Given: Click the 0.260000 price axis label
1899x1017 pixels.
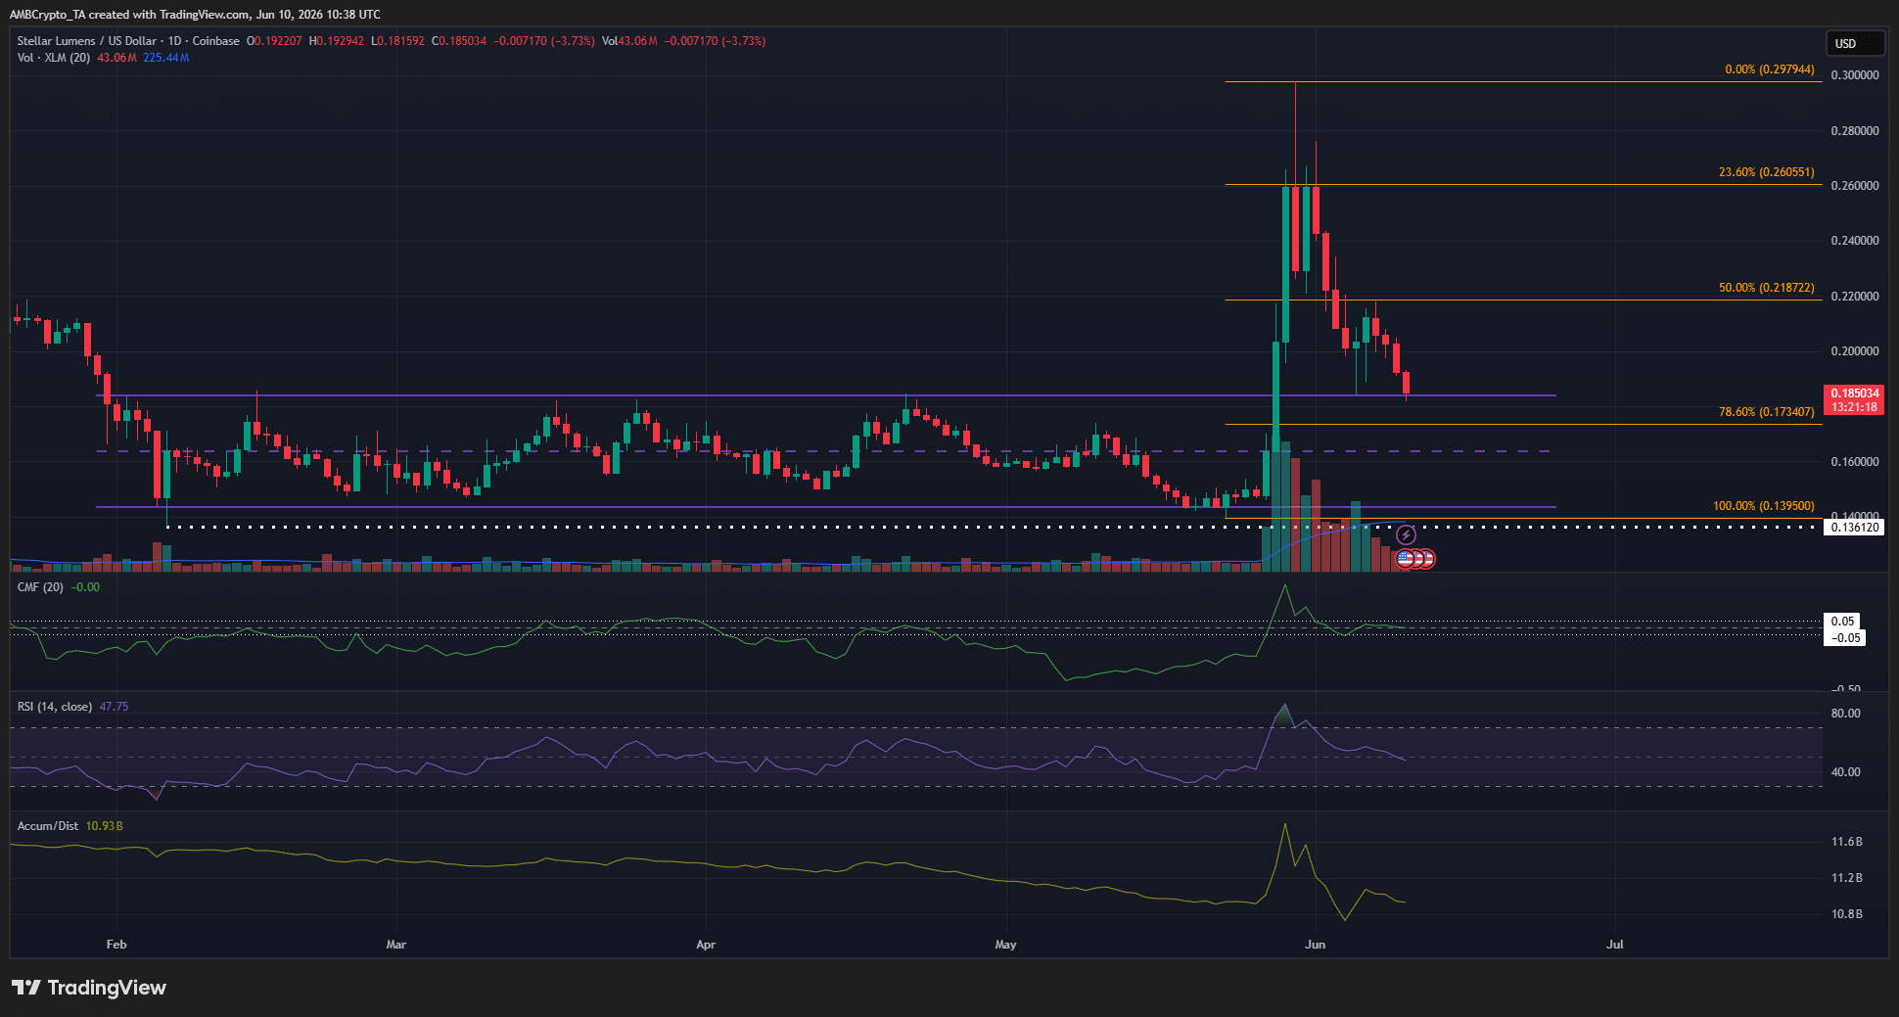Looking at the screenshot, I should [x=1855, y=186].
